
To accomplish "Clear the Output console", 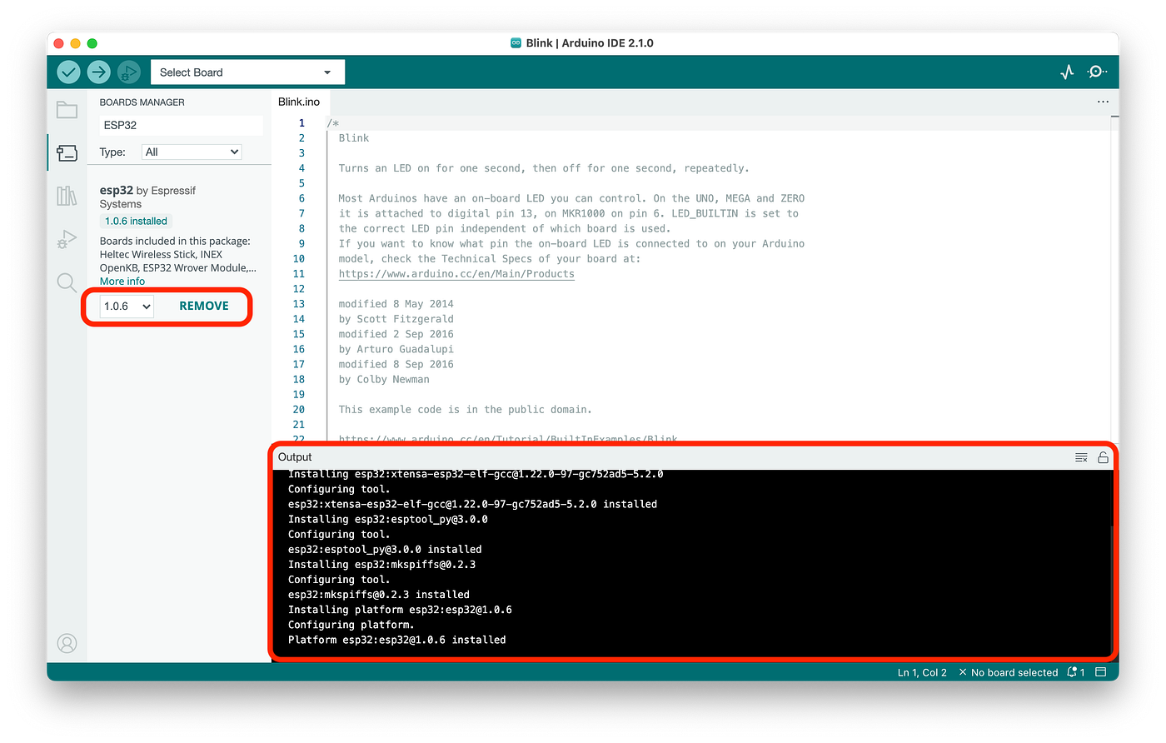I will pos(1081,456).
